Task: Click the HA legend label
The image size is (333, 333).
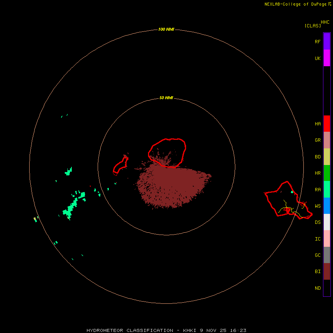Action: click(317, 124)
